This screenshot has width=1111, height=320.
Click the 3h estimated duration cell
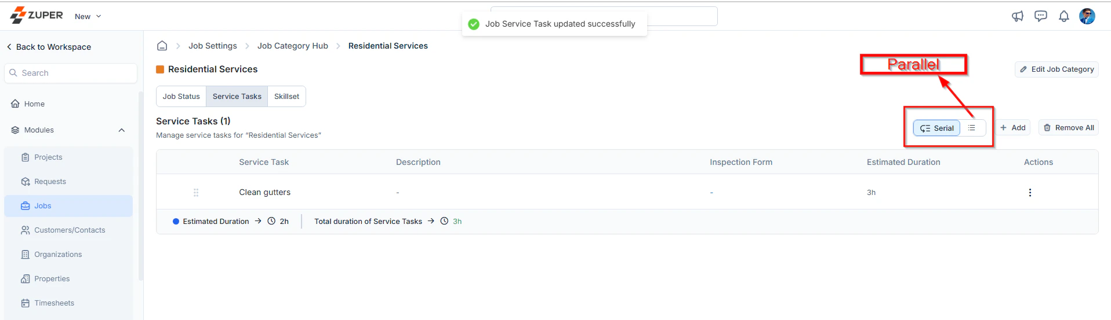point(871,193)
